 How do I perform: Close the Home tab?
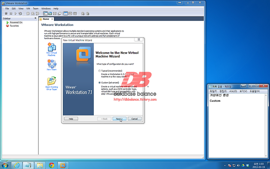click(52, 19)
